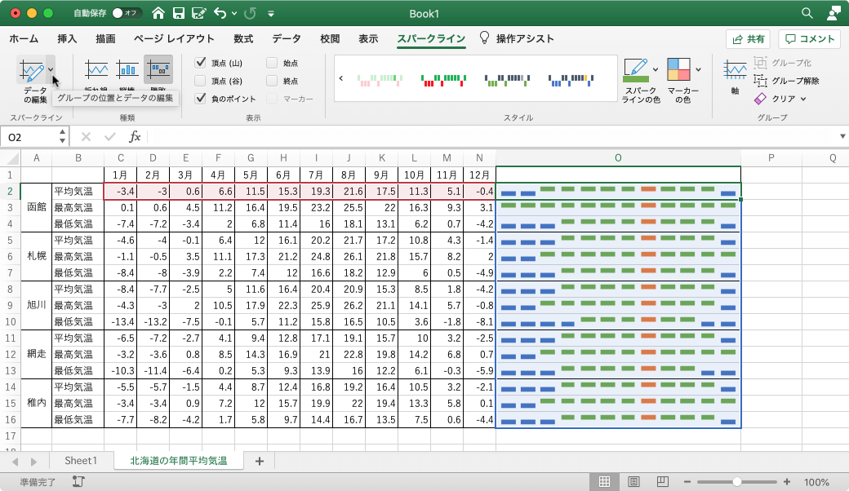Image resolution: width=849 pixels, height=491 pixels.
Task: Check the 頂点 (谷) checkbox
Action: (x=200, y=81)
